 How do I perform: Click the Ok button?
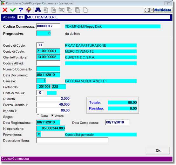[x=158, y=150]
